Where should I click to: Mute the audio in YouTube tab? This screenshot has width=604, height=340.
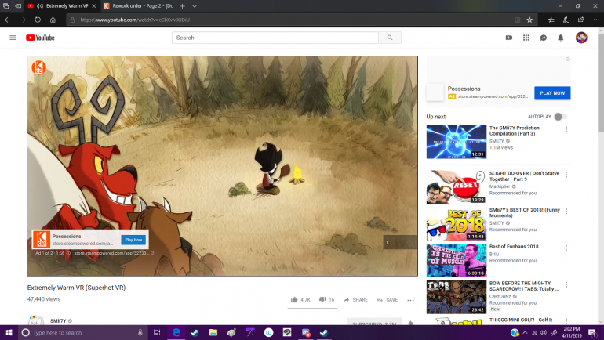(40, 5)
